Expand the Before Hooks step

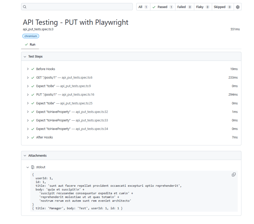tap(28, 69)
